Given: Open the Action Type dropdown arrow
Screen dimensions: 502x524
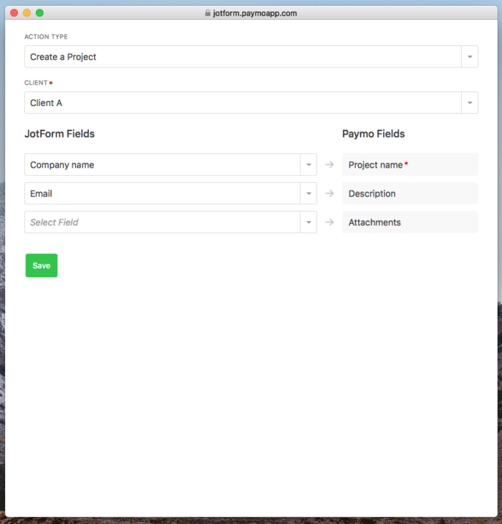Looking at the screenshot, I should (470, 57).
